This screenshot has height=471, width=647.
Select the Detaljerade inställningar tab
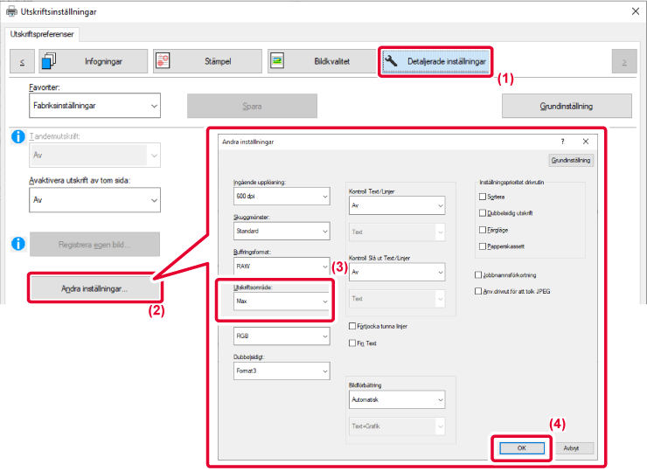(435, 62)
